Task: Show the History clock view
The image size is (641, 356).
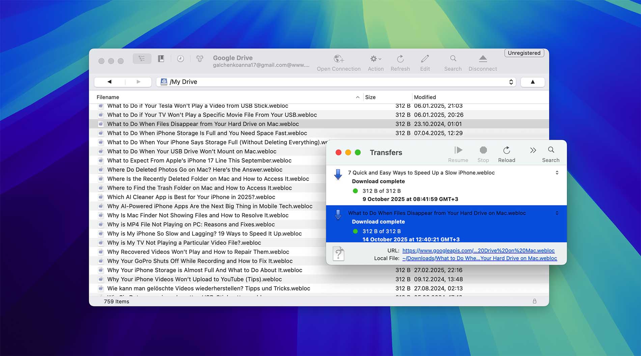Action: [x=180, y=59]
